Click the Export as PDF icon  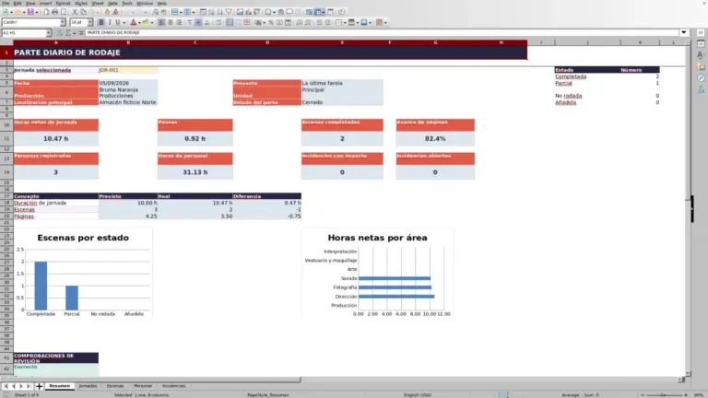pos(46,12)
